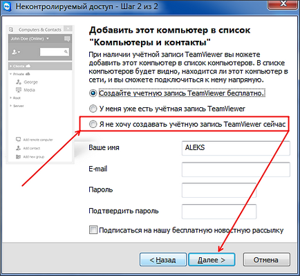Click the Отмена button
This screenshot has width=300, height=276.
(x=266, y=259)
